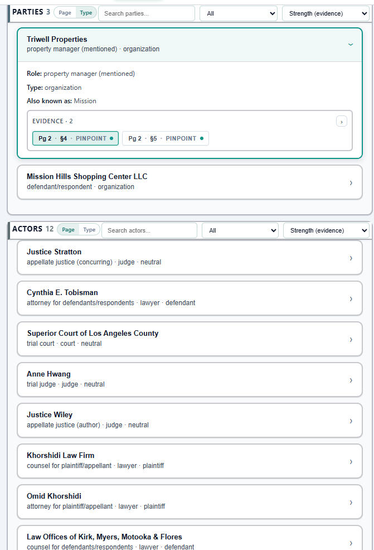Image resolution: width=374 pixels, height=550 pixels.
Task: Open the Pg 2 §5 pinpoint evidence chip
Action: pos(165,138)
